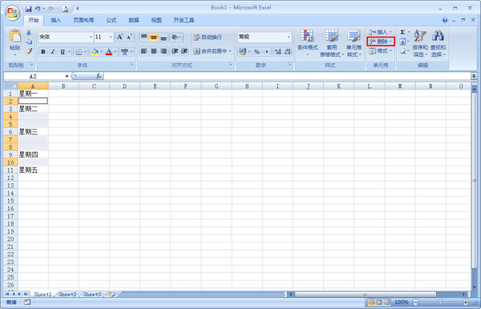Click the 格式 button in 单元格 group
Image resolution: width=481 pixels, height=309 pixels.
coord(380,51)
